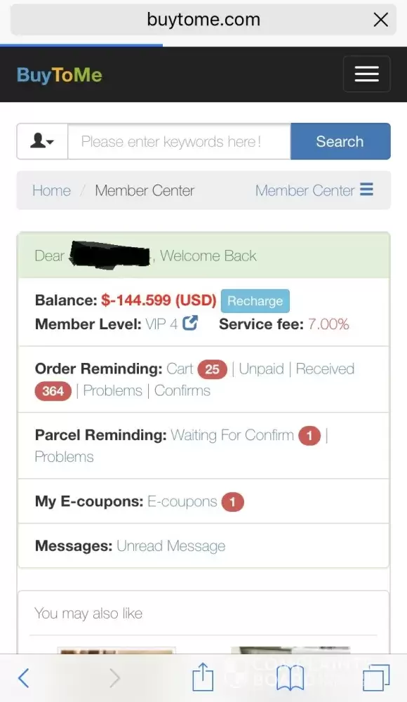Click the keyword search input field

[x=179, y=142]
